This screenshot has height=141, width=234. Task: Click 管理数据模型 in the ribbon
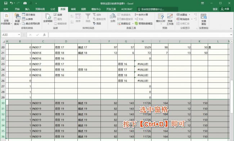coord(144,24)
